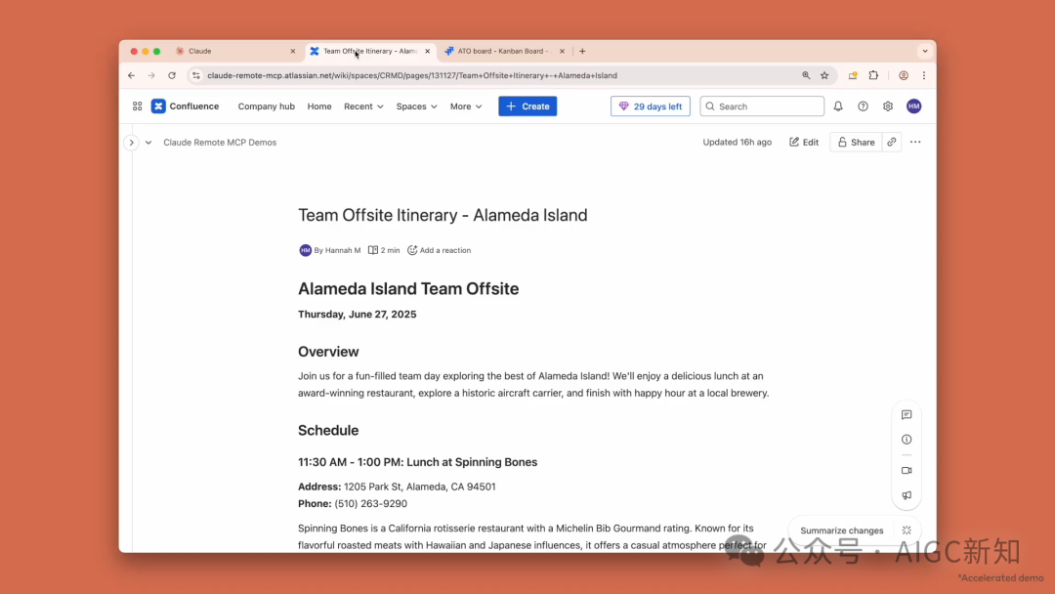
Task: Share the page
Action: (x=856, y=142)
